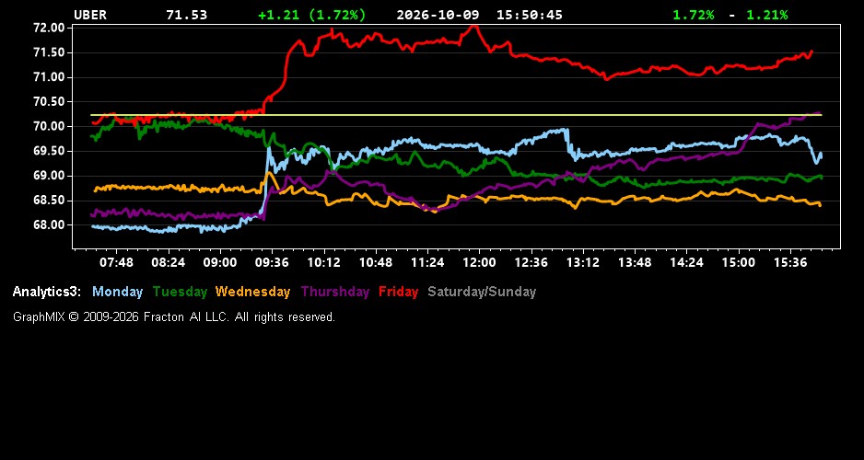Click the 11:24 time axis label
Image resolution: width=864 pixels, height=460 pixels.
tap(427, 263)
